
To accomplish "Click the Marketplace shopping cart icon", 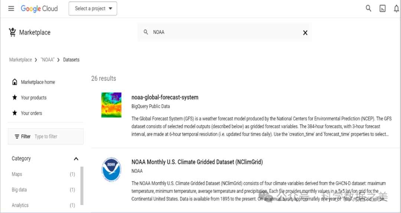I will 13,32.
